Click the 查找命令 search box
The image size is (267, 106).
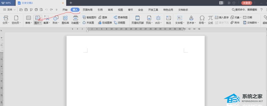[245, 10]
